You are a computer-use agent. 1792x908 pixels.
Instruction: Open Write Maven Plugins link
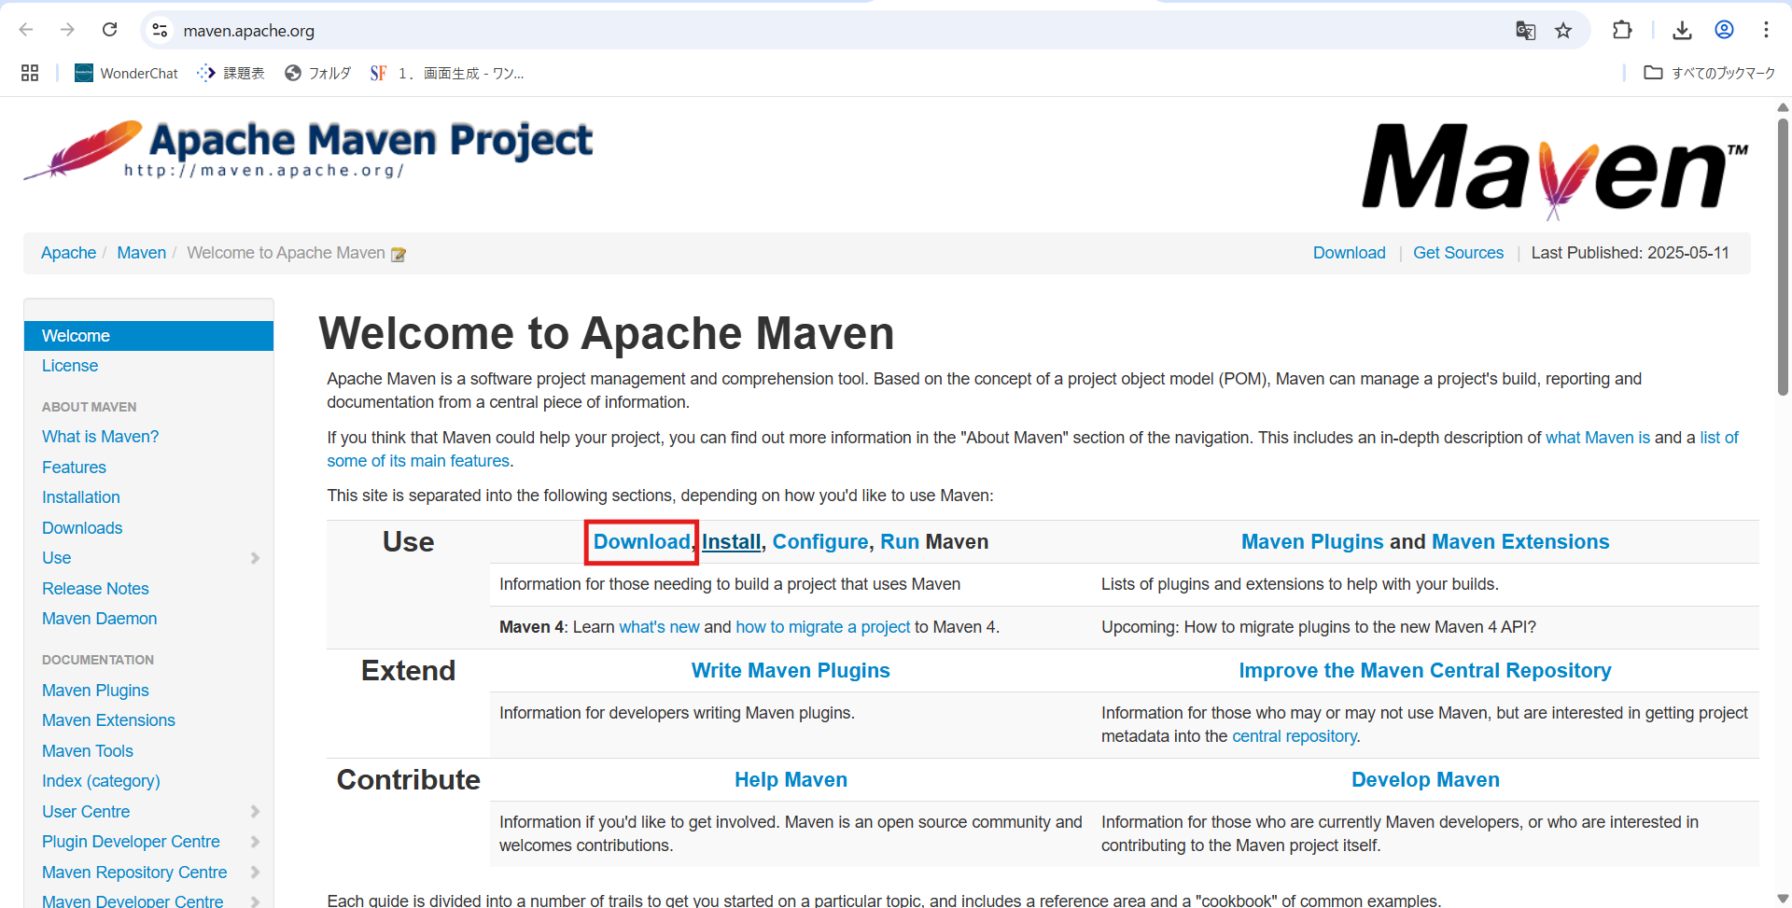pyautogui.click(x=791, y=671)
